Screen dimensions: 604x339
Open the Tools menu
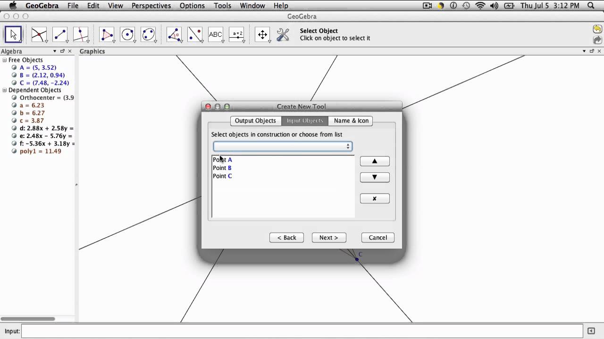point(222,6)
